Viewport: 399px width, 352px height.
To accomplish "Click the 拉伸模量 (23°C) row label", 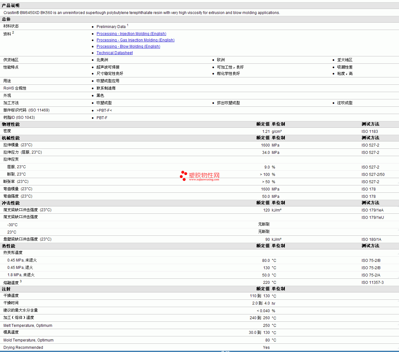I will click(18, 145).
